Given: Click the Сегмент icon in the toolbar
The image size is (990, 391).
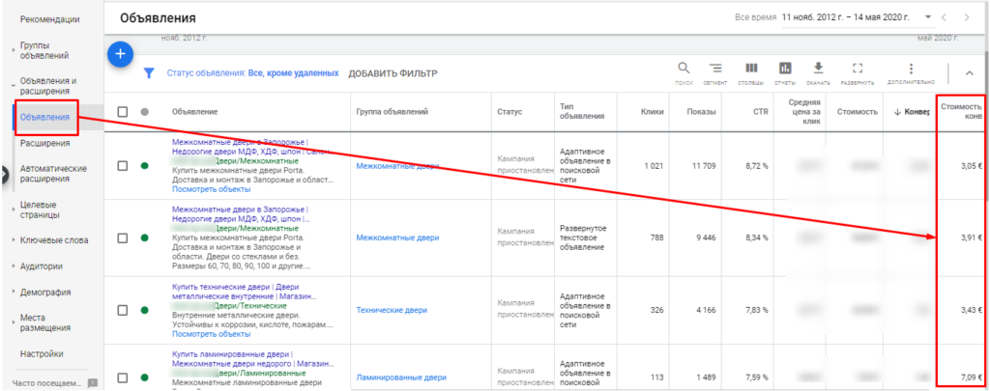Looking at the screenshot, I should click(715, 70).
